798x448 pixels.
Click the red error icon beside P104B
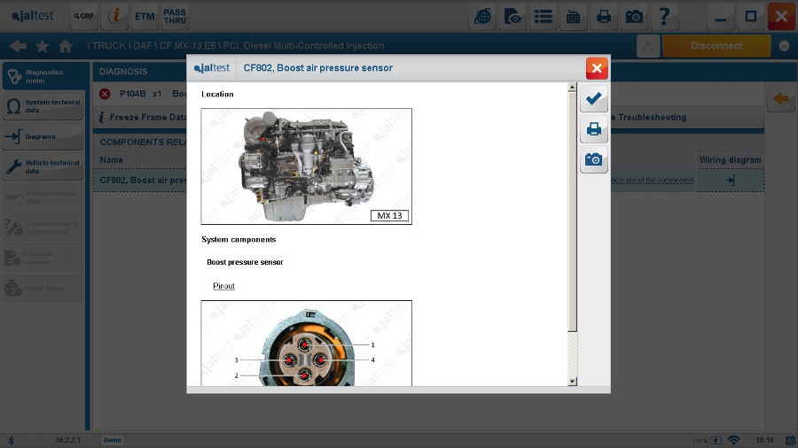click(105, 94)
